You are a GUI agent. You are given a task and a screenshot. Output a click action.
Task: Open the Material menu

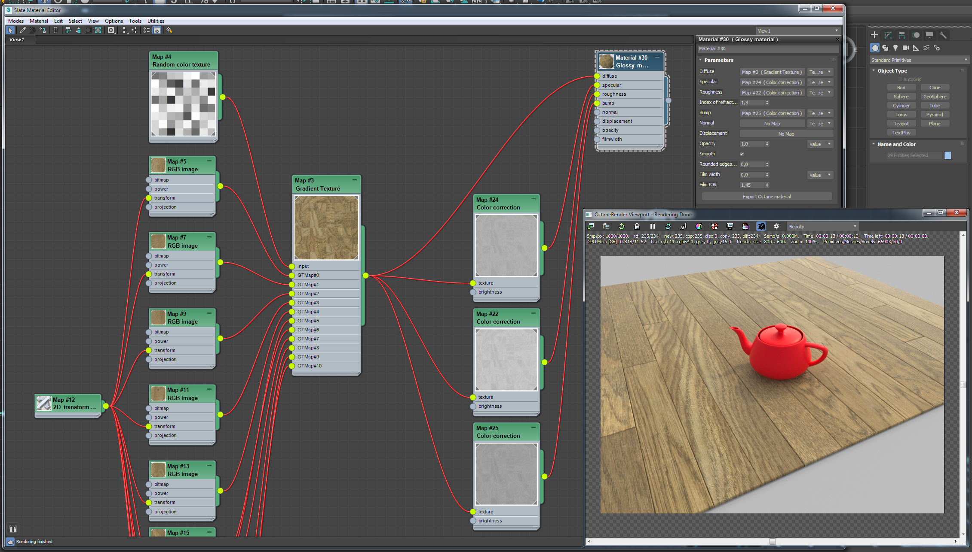[x=39, y=21]
